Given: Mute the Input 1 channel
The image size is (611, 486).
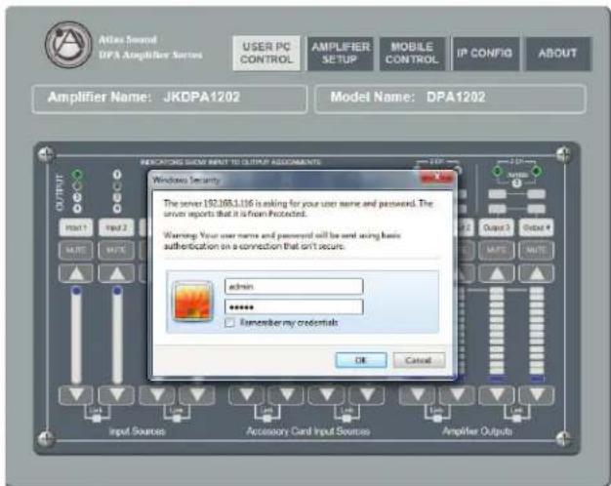Looking at the screenshot, I should click(76, 250).
